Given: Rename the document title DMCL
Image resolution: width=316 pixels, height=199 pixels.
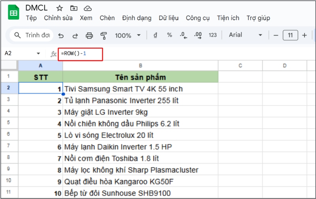Looking at the screenshot, I should point(36,8).
